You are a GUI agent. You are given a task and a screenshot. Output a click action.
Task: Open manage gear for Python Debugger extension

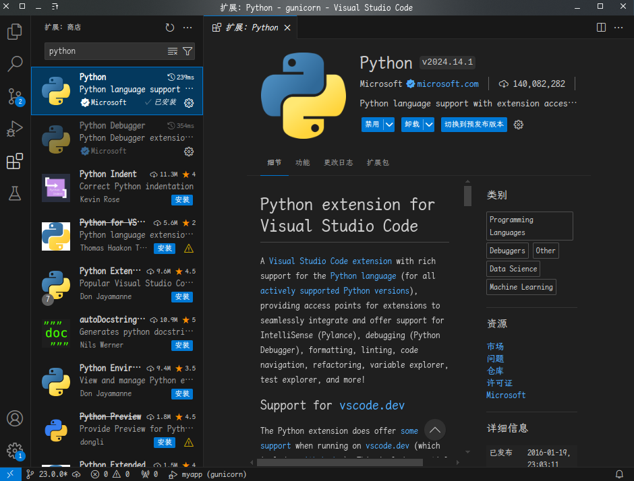pyautogui.click(x=189, y=152)
